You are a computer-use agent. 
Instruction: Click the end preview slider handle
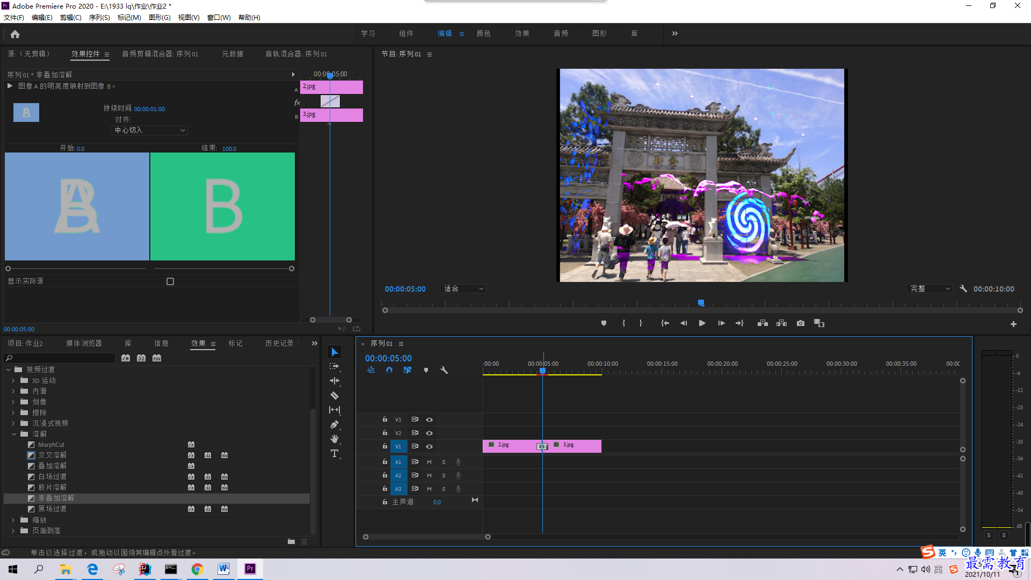[292, 269]
